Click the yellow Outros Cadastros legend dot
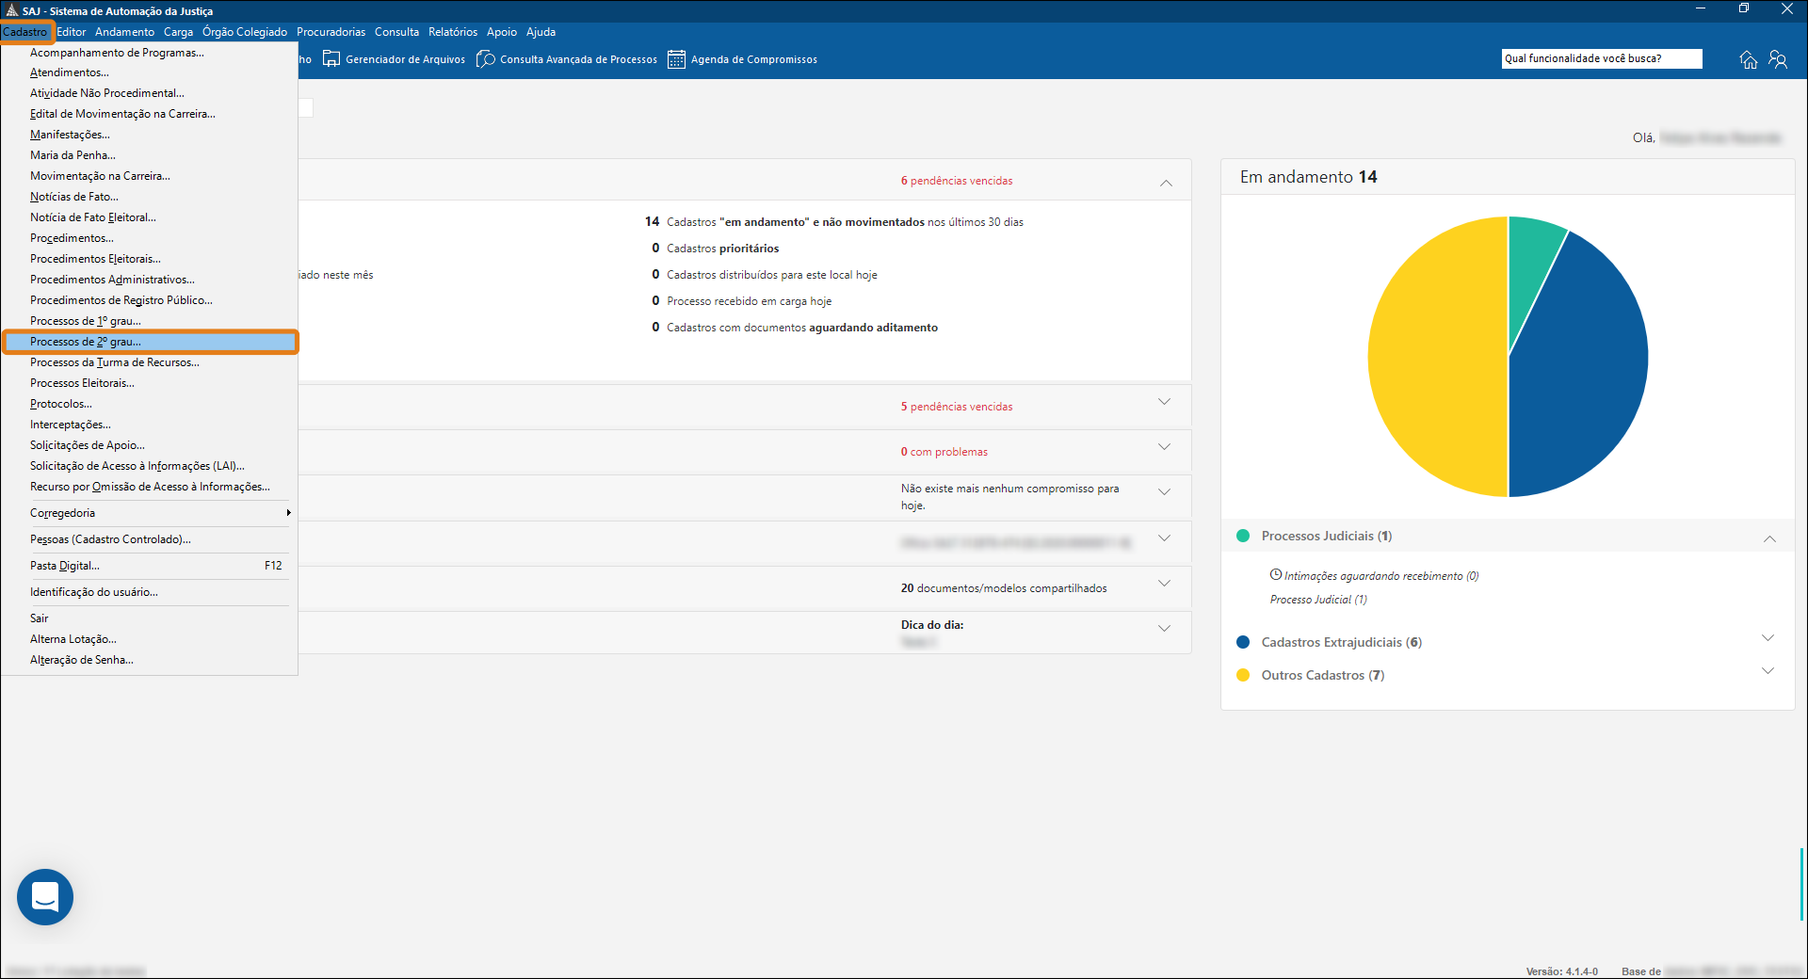1808x979 pixels. (1243, 675)
